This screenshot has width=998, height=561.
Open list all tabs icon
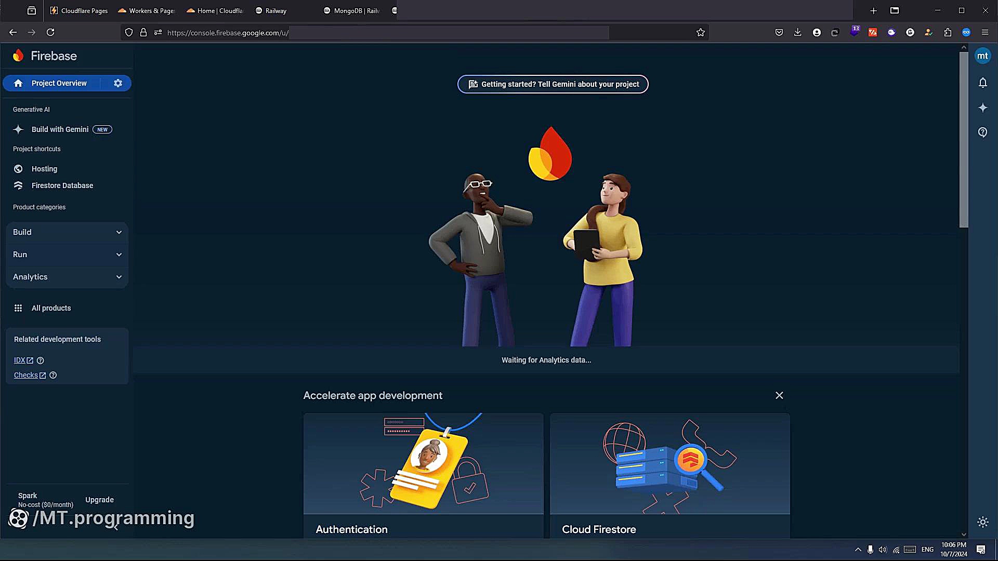click(x=895, y=10)
